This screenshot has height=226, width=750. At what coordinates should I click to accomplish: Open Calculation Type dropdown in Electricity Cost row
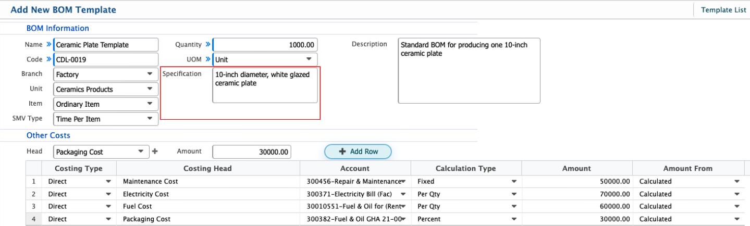(466, 194)
